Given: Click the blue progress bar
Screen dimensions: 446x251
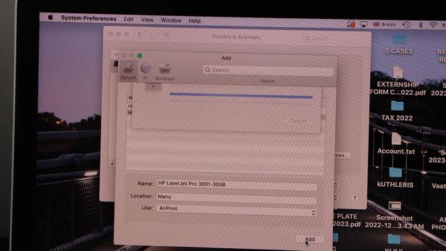Looking at the screenshot, I should 241,96.
